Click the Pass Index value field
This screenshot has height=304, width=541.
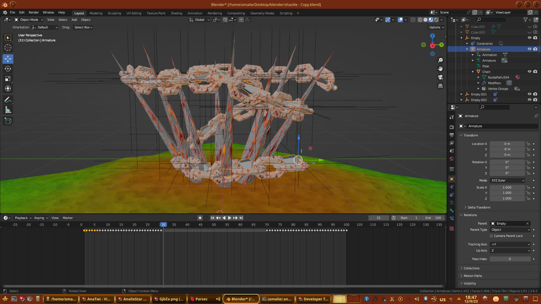(509, 259)
